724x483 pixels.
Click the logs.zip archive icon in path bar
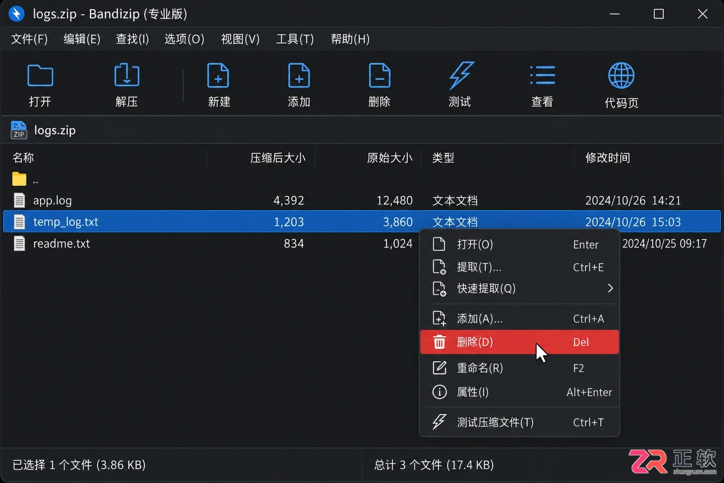pyautogui.click(x=19, y=130)
